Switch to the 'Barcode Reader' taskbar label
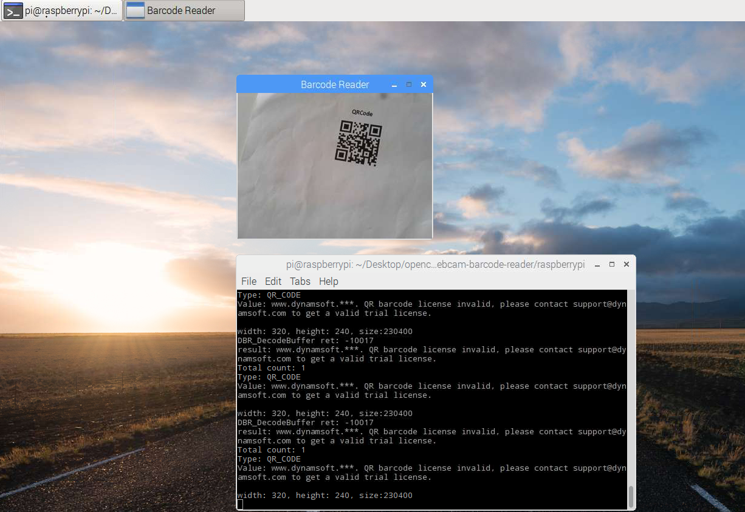 (x=181, y=10)
